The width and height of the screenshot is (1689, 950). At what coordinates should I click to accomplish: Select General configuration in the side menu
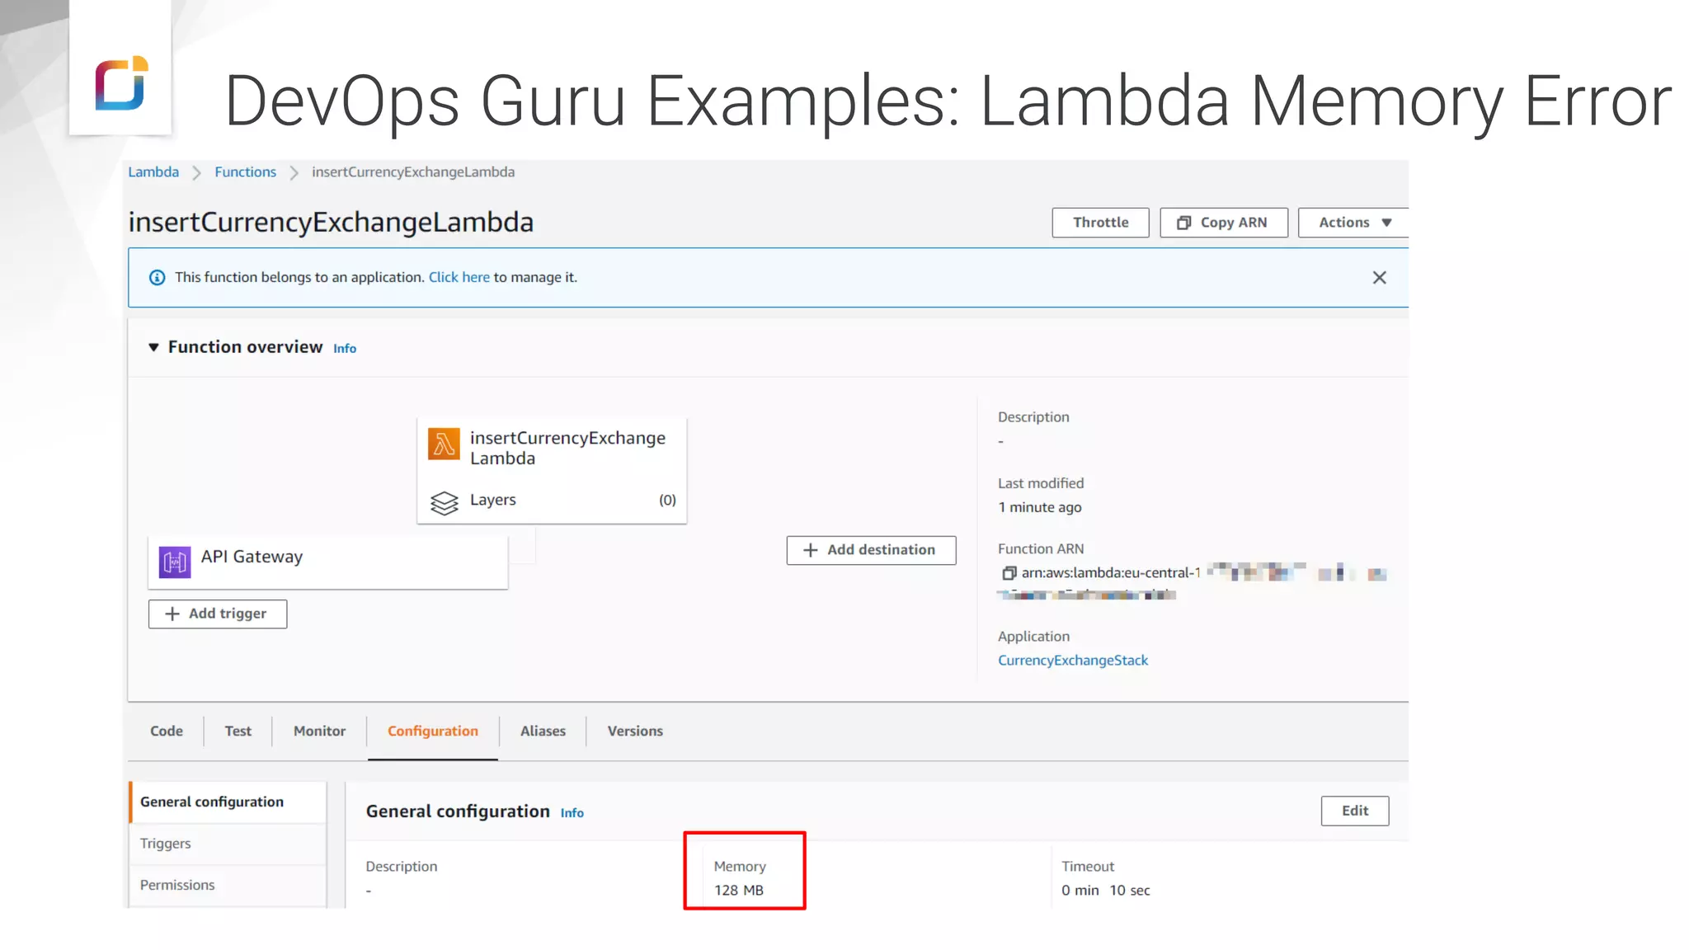tap(228, 802)
